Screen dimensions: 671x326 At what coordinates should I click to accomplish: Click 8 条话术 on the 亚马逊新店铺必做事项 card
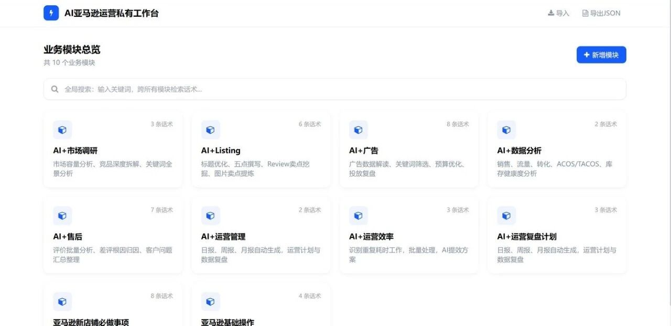coord(162,296)
